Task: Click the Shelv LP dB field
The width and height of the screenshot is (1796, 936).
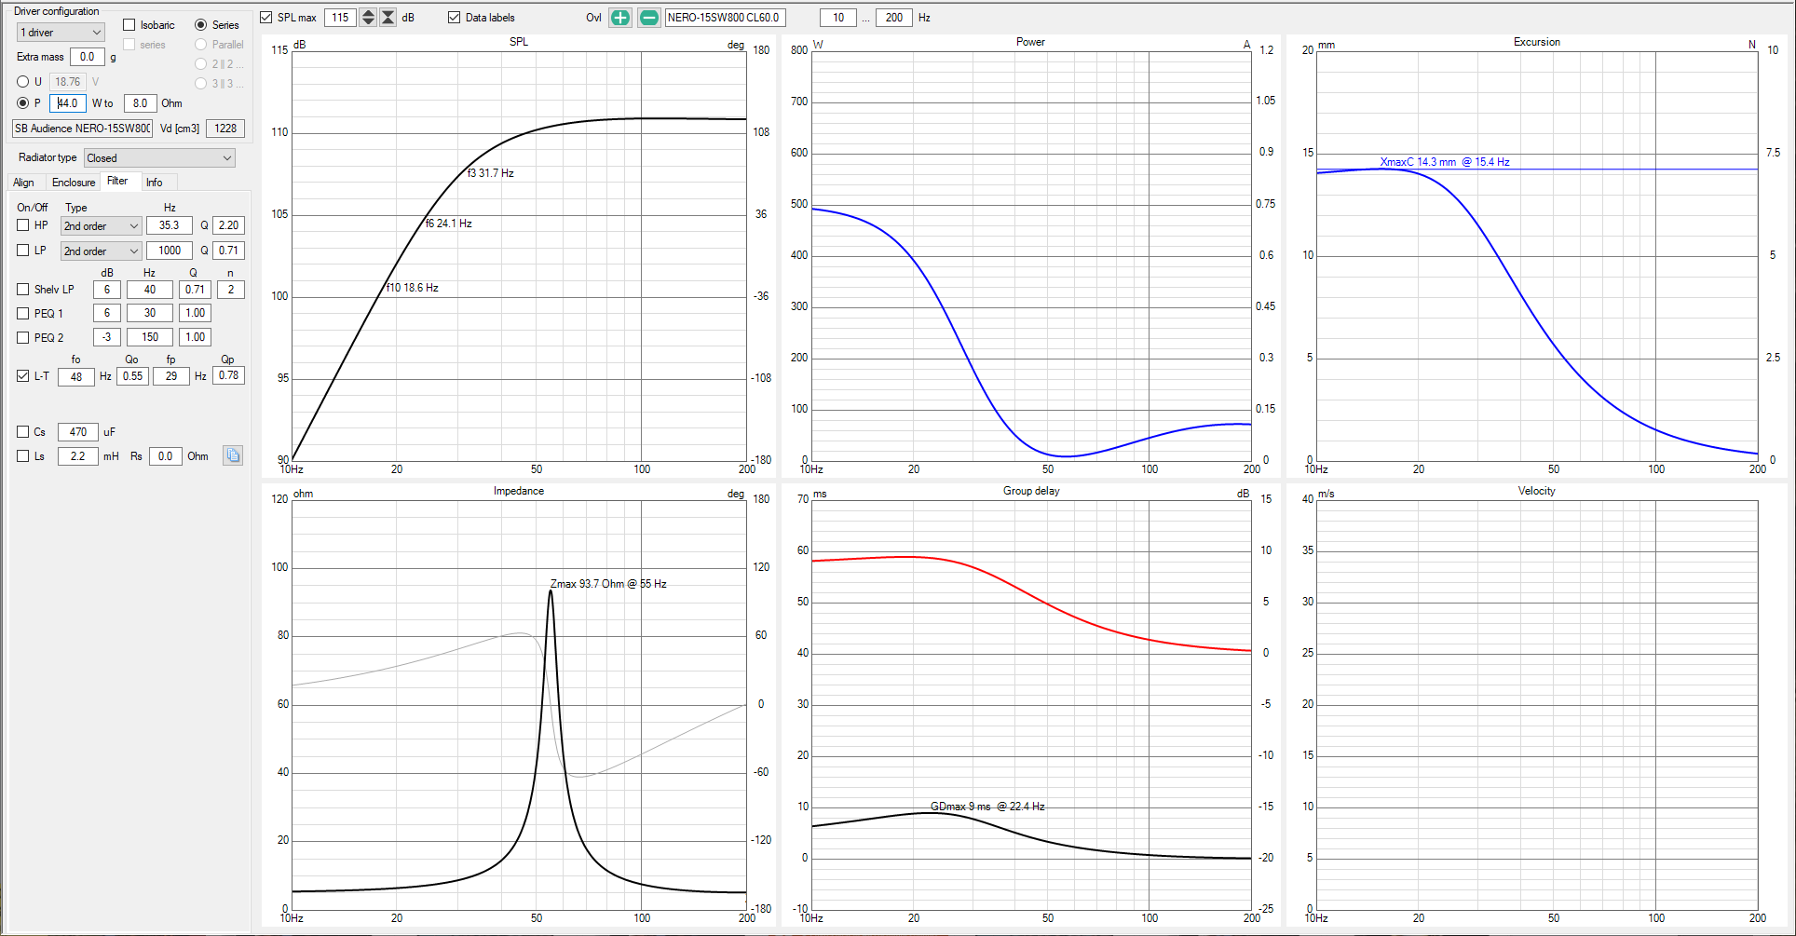Action: click(x=107, y=290)
